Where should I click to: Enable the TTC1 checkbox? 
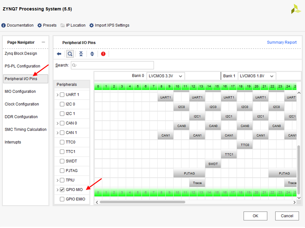(x=62, y=152)
